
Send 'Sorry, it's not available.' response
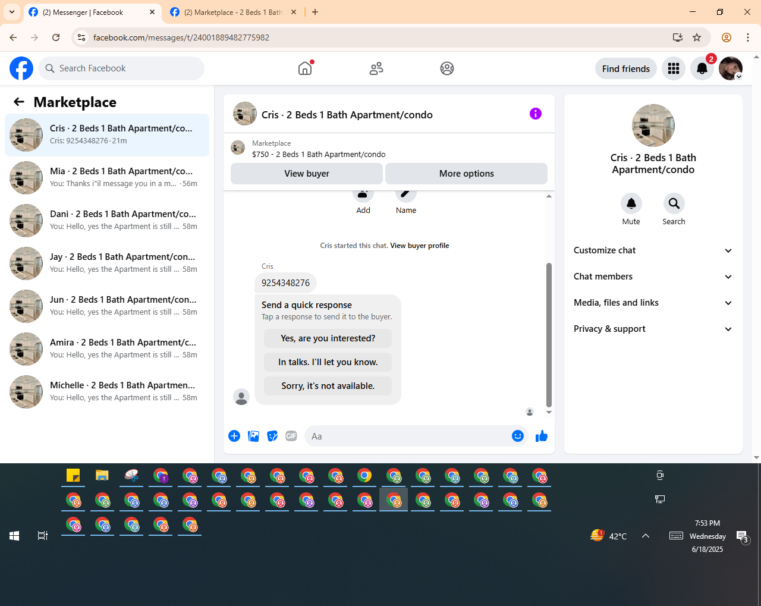click(x=328, y=386)
